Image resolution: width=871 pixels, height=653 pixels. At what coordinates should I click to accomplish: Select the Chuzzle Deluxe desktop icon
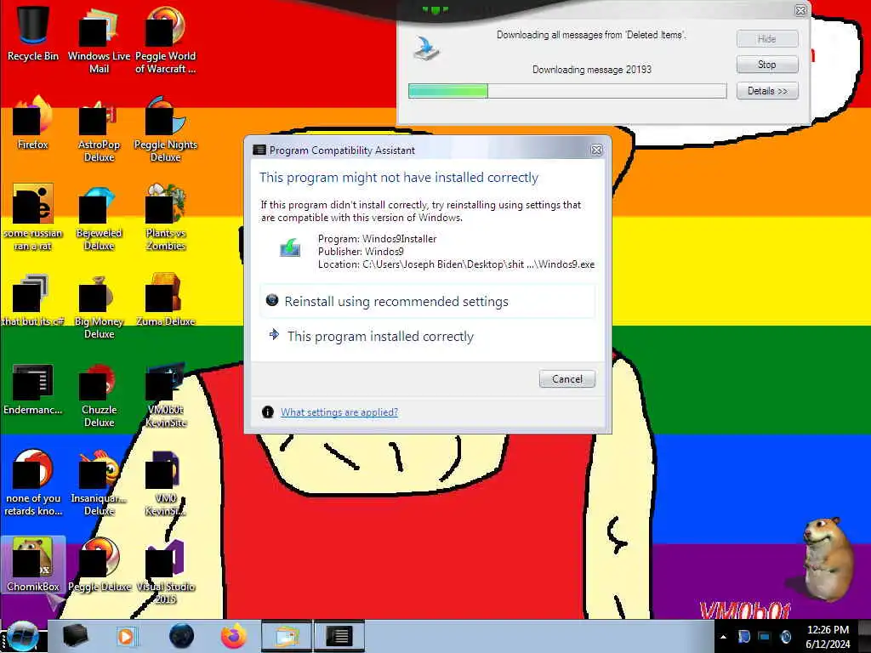pyautogui.click(x=99, y=395)
